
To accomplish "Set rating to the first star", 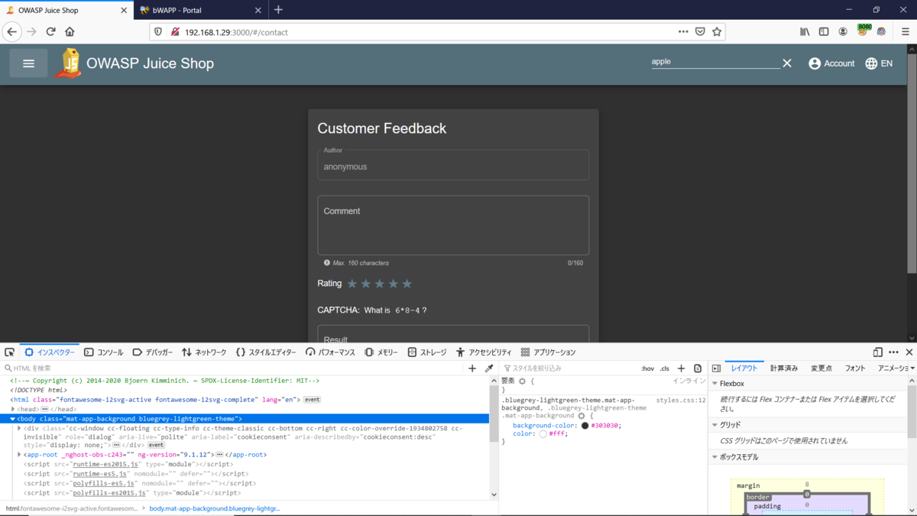I will pos(352,284).
